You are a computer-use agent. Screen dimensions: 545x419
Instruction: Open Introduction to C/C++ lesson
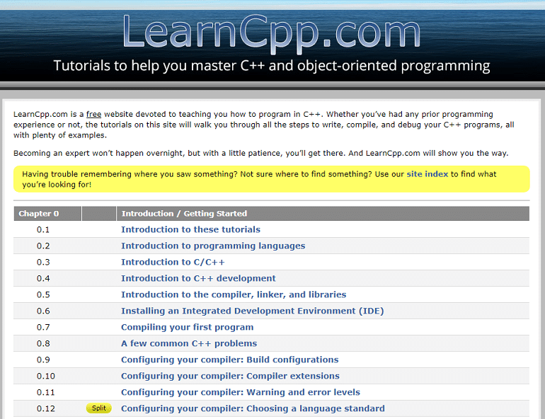click(173, 262)
